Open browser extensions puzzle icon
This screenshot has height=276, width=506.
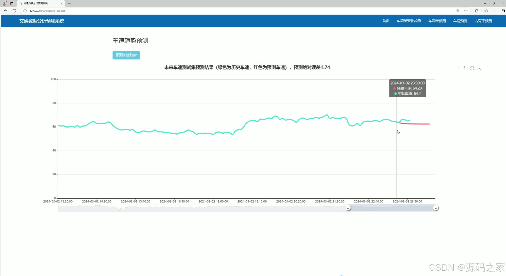pyautogui.click(x=477, y=11)
